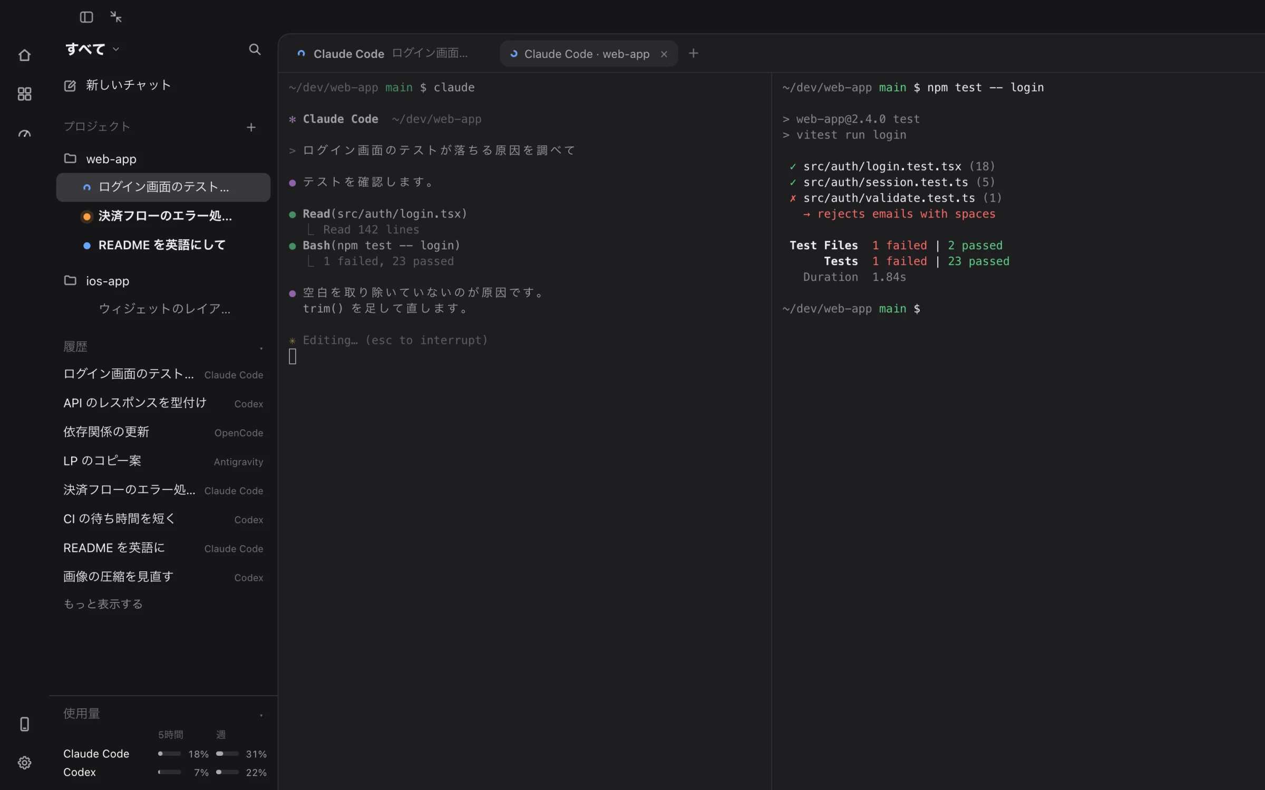Open ウィジェットのレイア chat under ios-app
Viewport: 1265px width, 790px height.
tap(163, 309)
